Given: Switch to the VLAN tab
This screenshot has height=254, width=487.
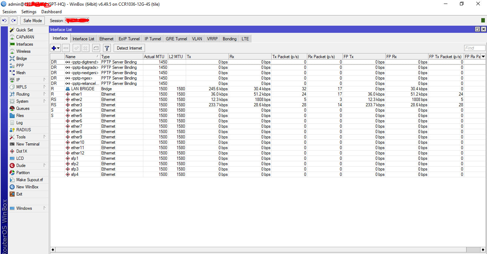Looking at the screenshot, I should pos(197,39).
